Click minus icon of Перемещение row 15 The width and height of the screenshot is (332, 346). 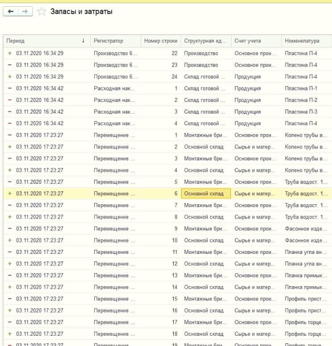10,299
